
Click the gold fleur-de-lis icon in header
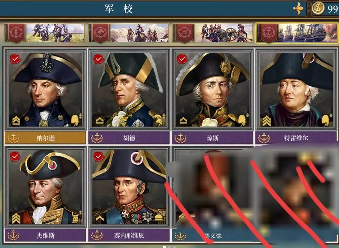298,9
